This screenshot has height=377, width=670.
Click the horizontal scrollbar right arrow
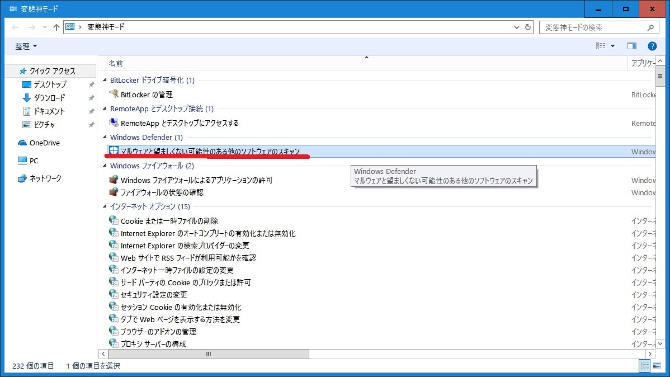(x=650, y=354)
